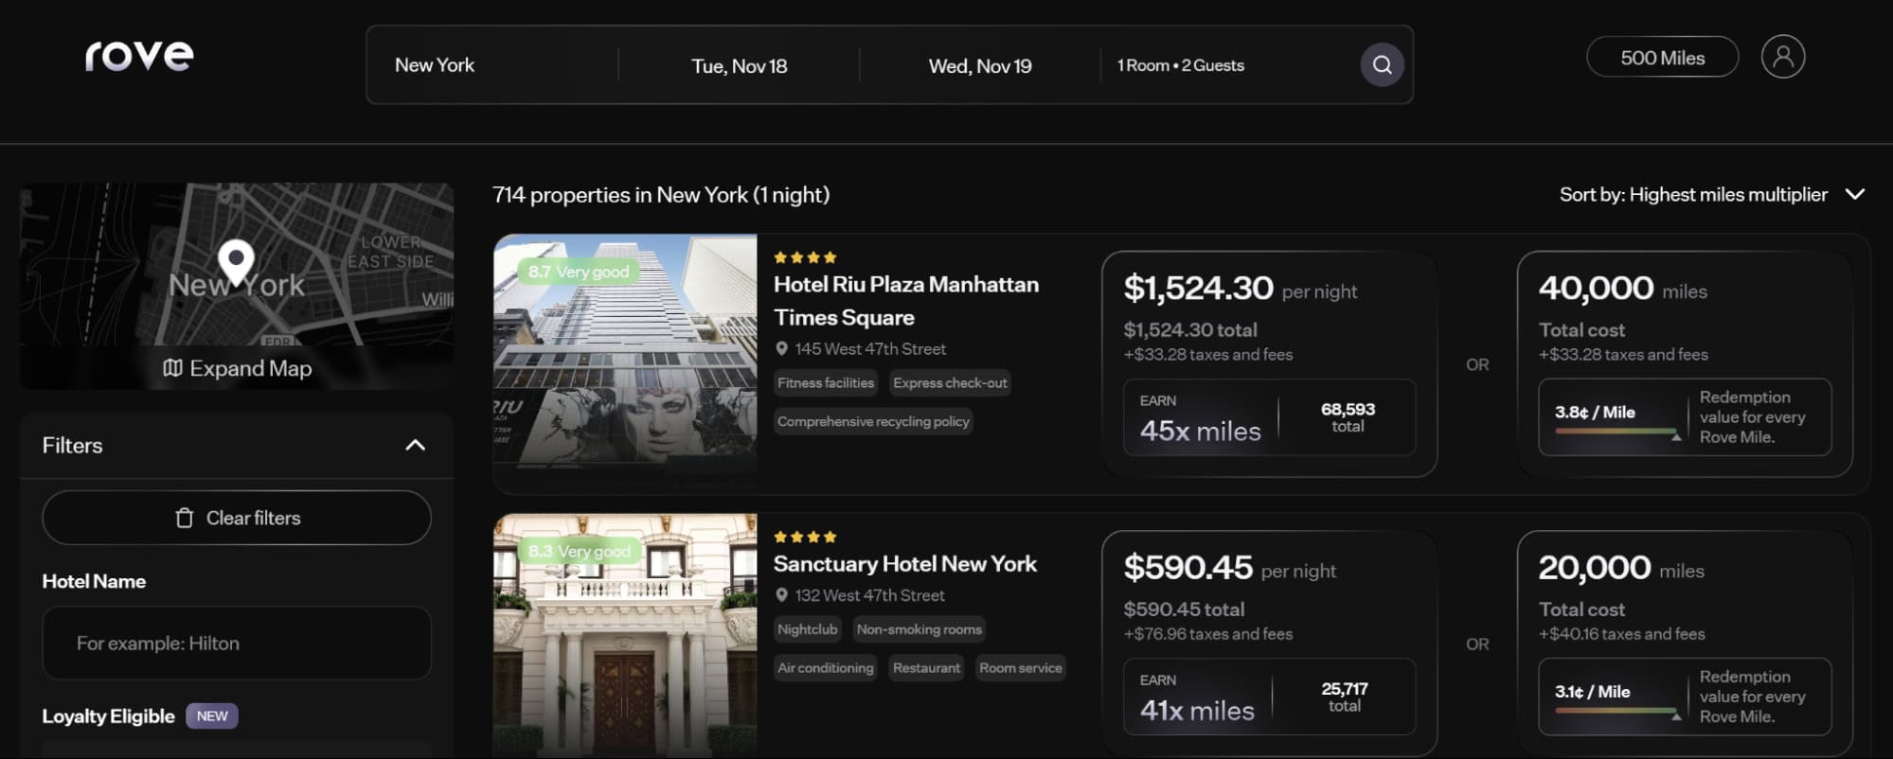Click the trash icon in Clear filters
This screenshot has width=1893, height=759.
[x=185, y=518]
